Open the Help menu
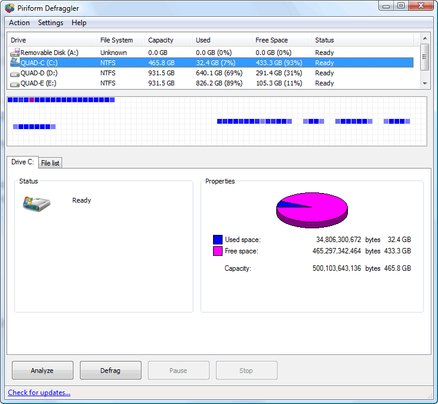Viewport: 438px width, 404px height. [x=79, y=23]
